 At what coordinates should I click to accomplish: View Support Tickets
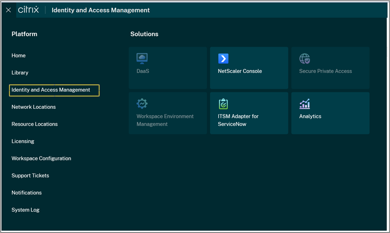pos(30,175)
